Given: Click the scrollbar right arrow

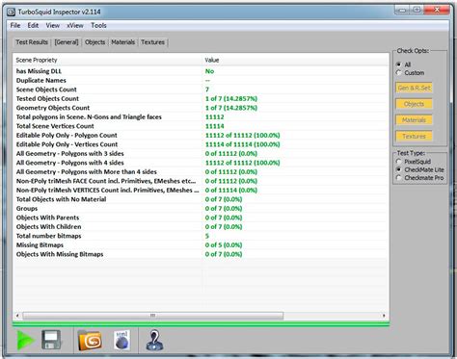Looking at the screenshot, I should (384, 316).
